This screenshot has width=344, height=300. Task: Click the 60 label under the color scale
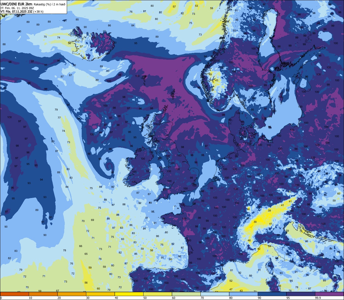coord(174,298)
